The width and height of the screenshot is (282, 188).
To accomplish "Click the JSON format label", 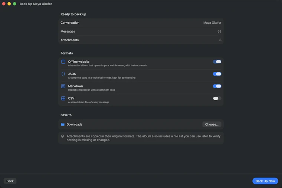I will point(72,74).
